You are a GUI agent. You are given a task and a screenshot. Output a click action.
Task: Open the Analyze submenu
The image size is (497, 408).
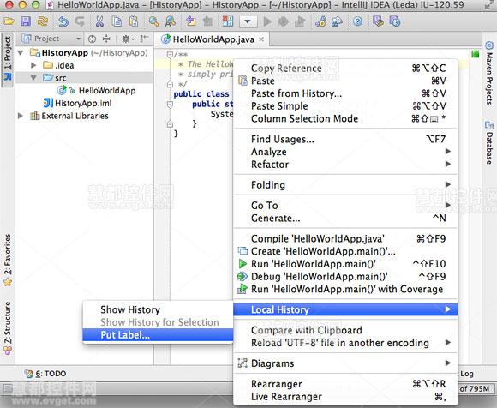(345, 152)
